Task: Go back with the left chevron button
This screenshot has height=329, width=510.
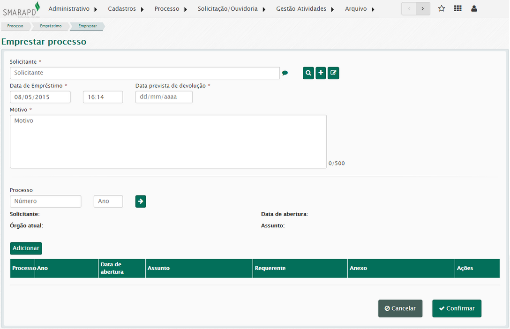Action: point(409,8)
